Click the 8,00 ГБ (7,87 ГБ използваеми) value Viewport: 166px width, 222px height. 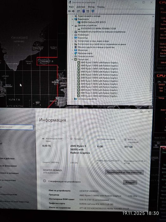coord(94,200)
